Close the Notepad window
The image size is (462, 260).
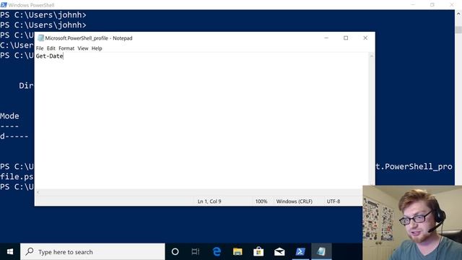365,38
